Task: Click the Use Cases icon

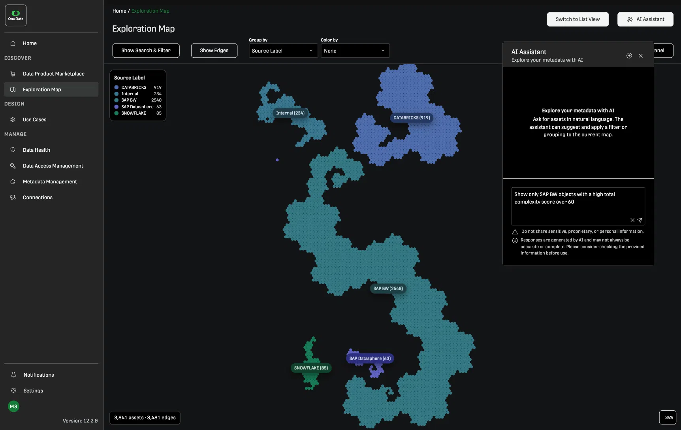Action: 13,120
